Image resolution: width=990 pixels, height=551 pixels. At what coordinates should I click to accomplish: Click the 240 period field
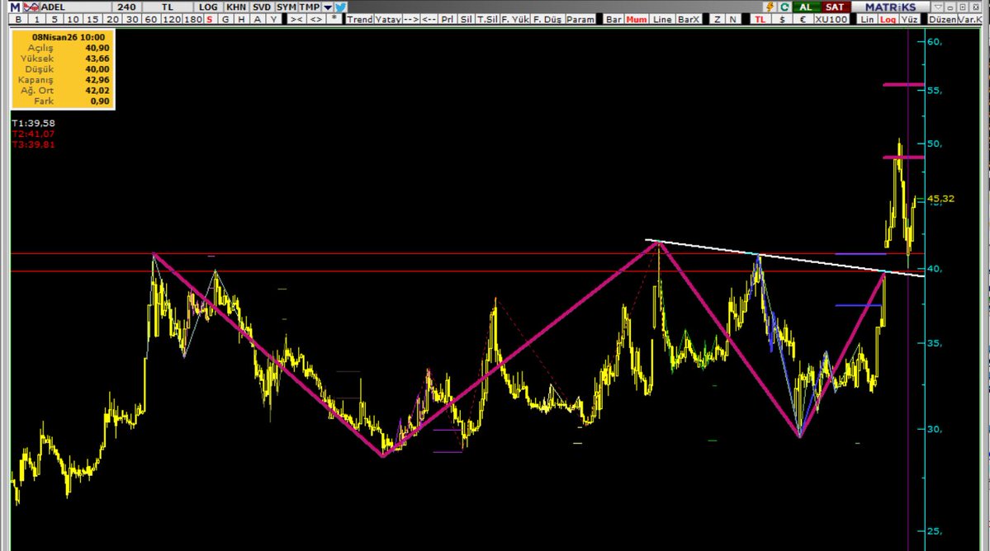126,7
